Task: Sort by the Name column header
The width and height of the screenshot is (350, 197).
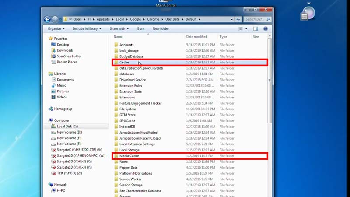Action: (x=118, y=37)
